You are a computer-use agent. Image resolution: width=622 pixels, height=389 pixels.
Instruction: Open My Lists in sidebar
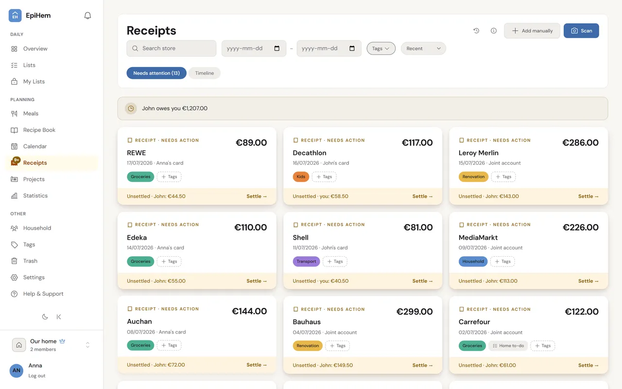52,82
